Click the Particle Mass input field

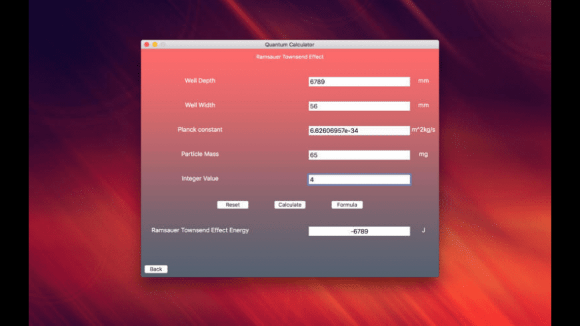[x=359, y=155]
